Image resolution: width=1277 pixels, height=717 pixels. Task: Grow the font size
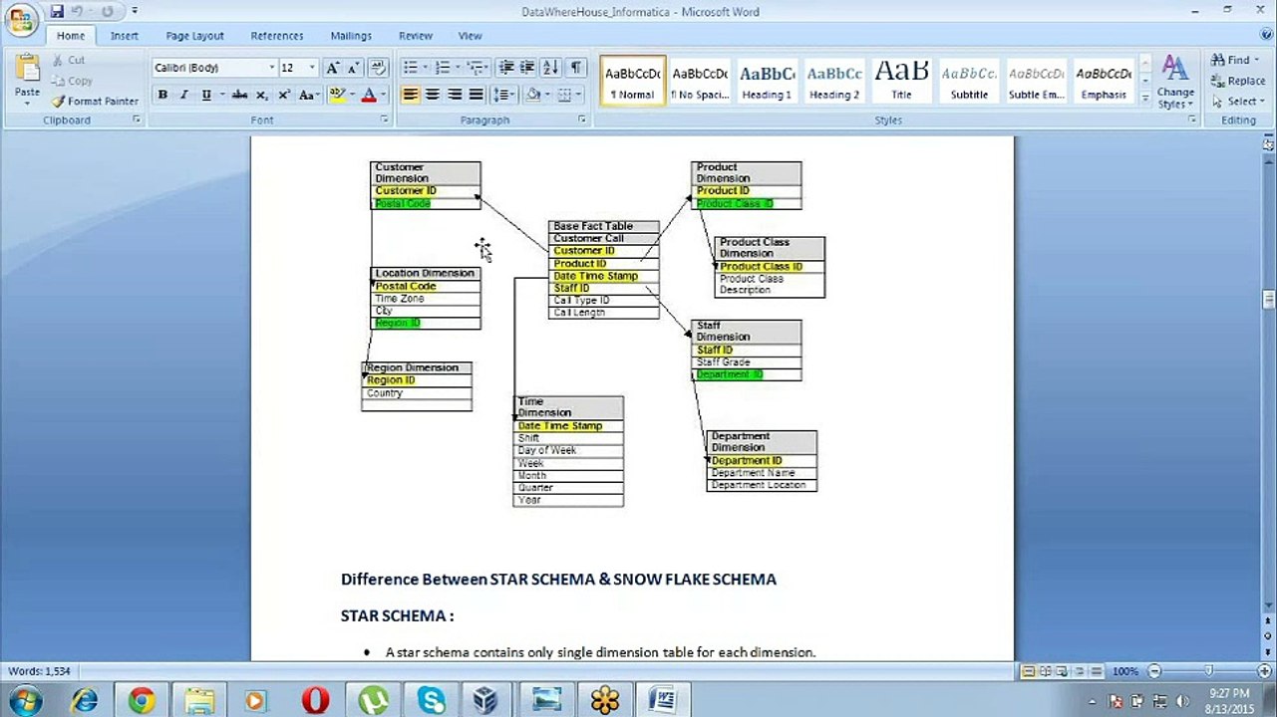(333, 68)
